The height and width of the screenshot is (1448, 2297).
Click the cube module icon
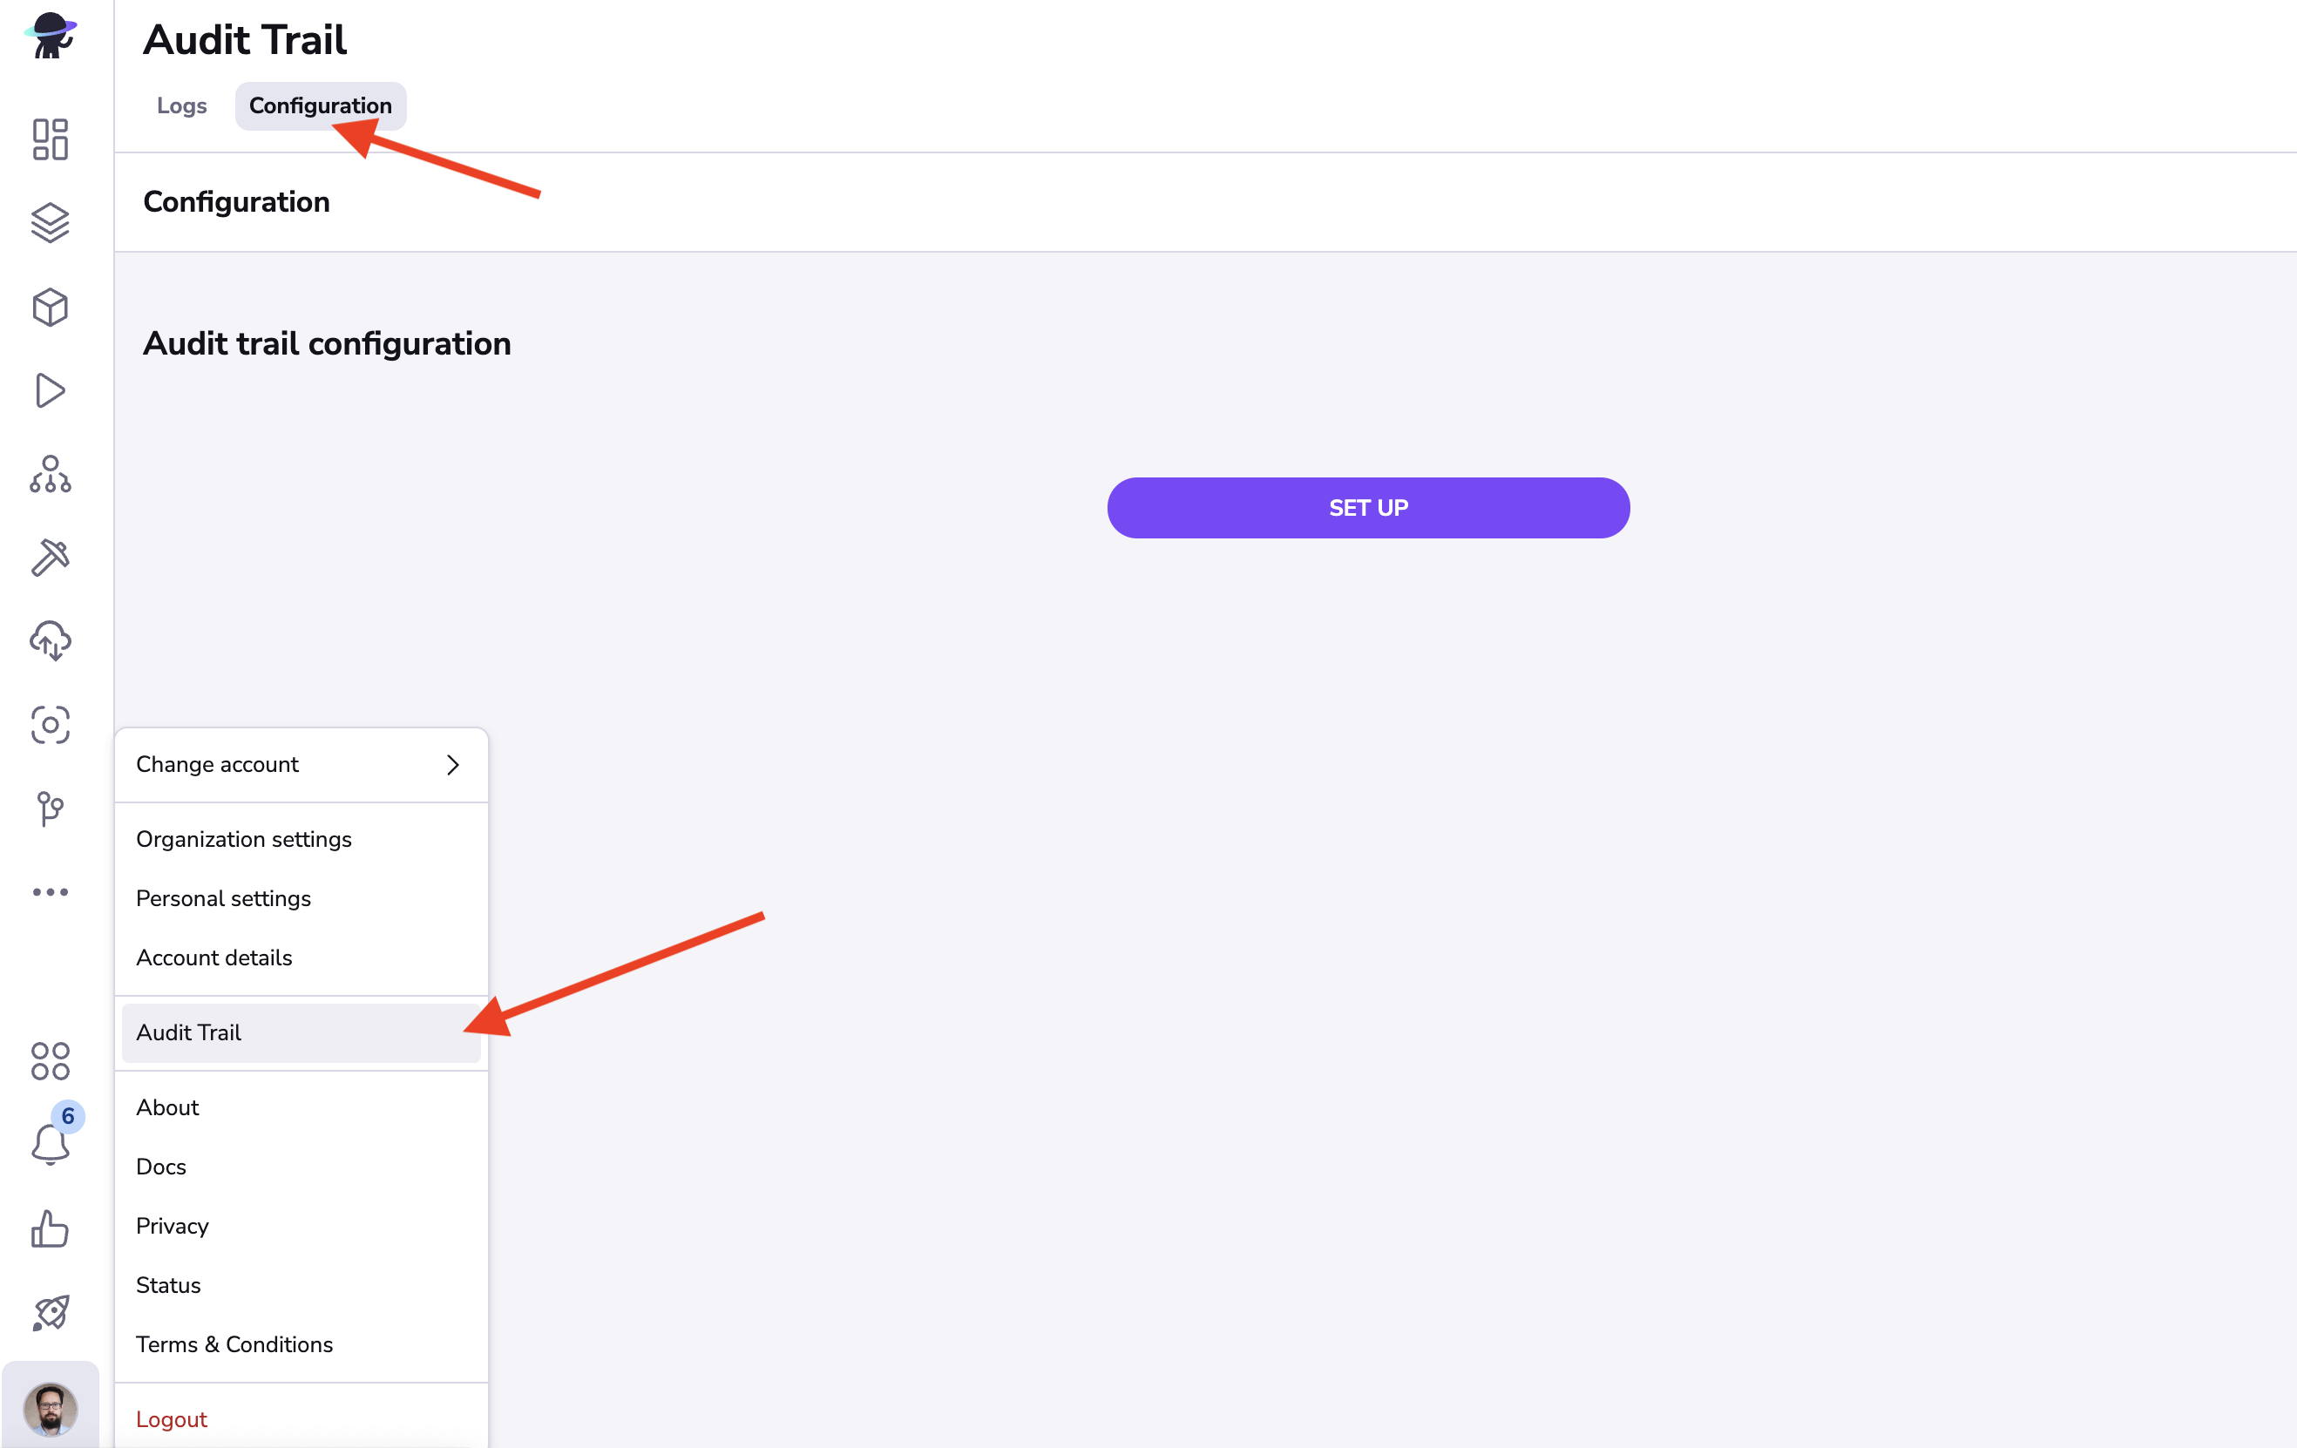point(50,308)
